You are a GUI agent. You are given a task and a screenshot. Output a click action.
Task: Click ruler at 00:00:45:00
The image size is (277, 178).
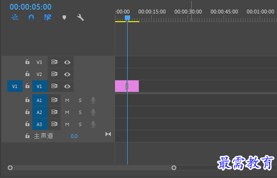[224, 12]
